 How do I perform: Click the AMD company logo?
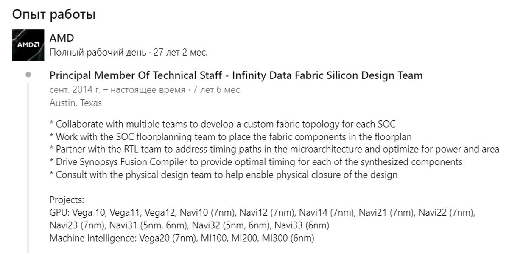[x=28, y=45]
